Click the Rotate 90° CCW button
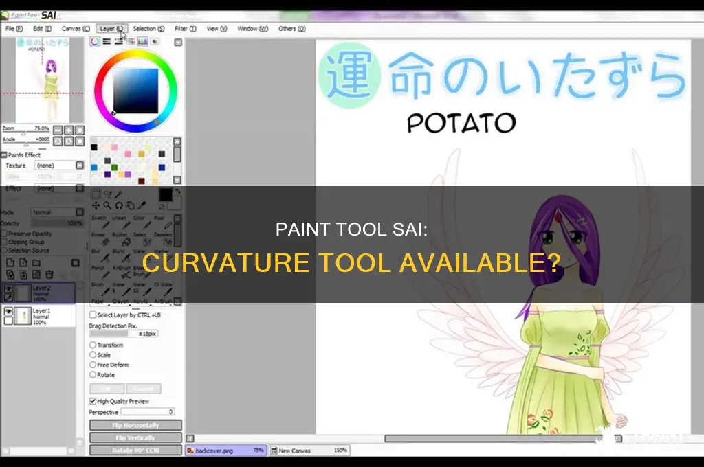Screen dimensions: 704x467 point(135,450)
